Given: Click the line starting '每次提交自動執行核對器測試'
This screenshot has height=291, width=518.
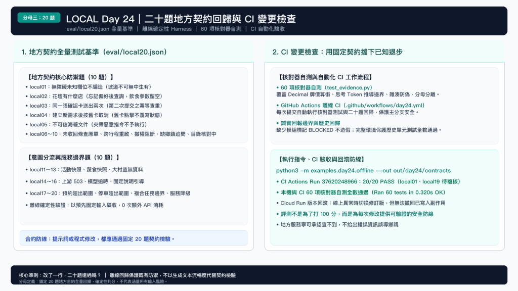Looking at the screenshot, I should click(347, 113).
